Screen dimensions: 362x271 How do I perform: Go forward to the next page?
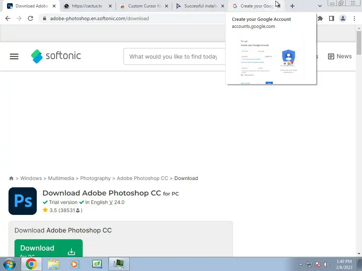[x=19, y=18]
